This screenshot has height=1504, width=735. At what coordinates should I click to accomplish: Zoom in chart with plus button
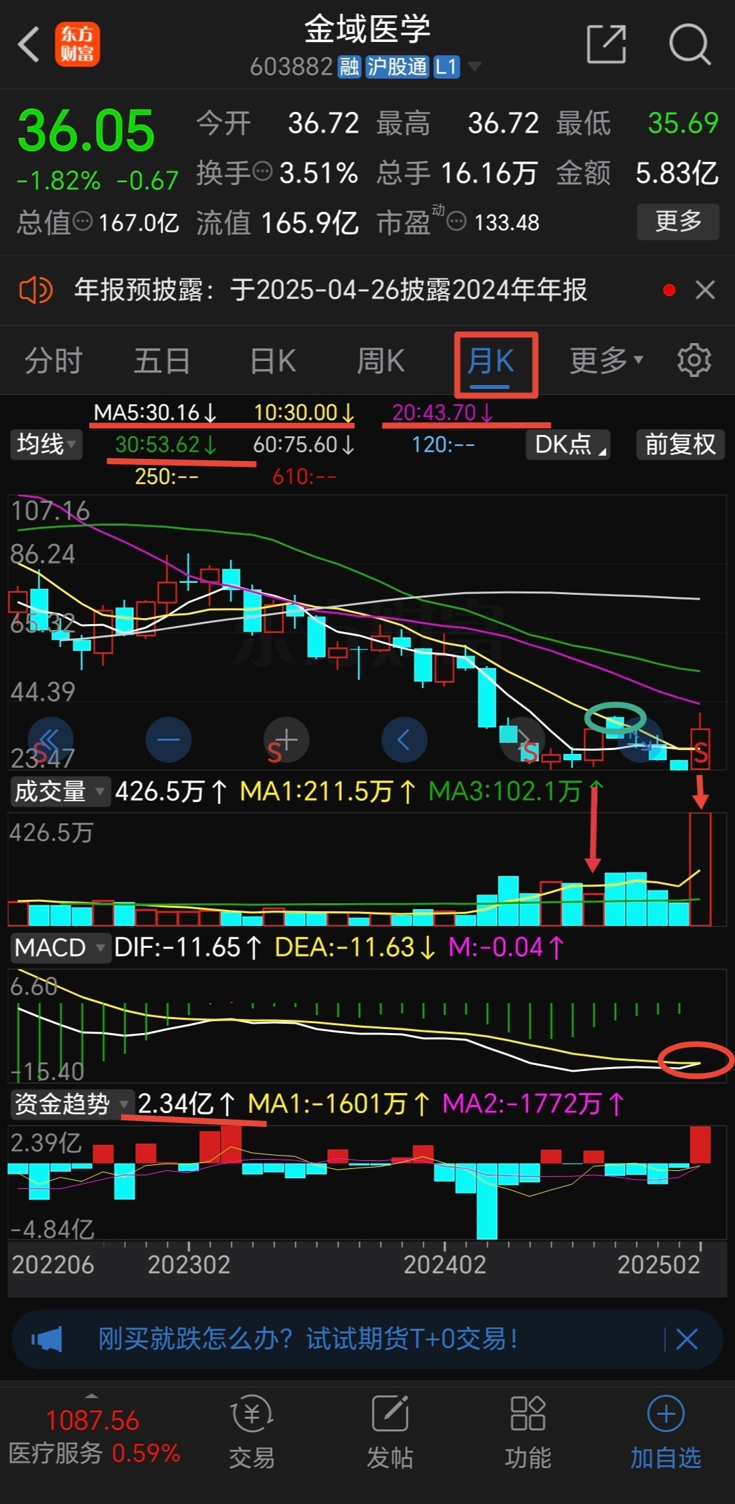click(287, 739)
